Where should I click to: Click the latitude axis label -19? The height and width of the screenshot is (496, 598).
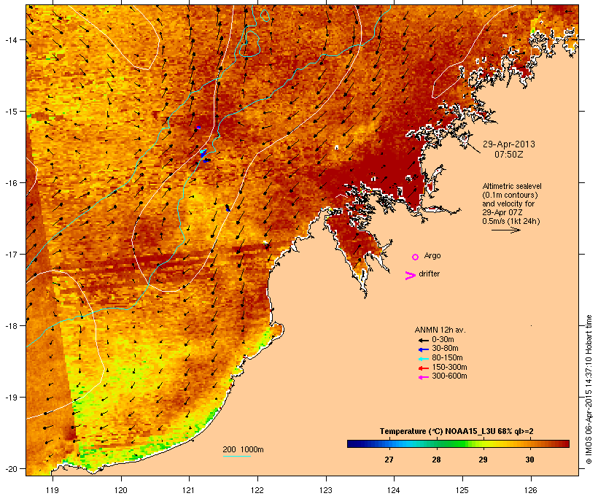[10, 398]
